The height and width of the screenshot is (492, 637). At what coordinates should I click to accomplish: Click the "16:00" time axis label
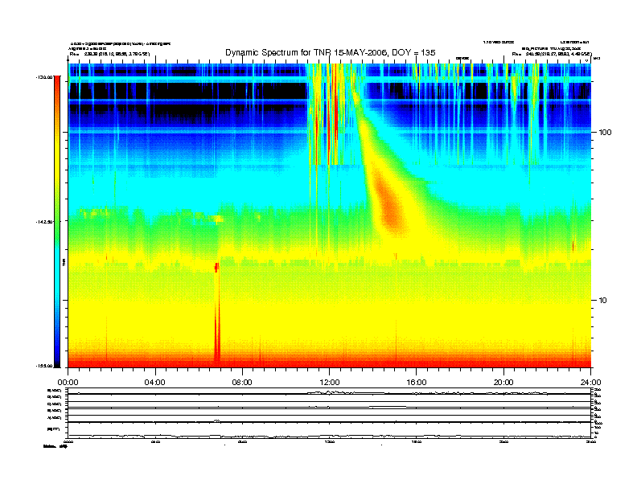pos(417,383)
